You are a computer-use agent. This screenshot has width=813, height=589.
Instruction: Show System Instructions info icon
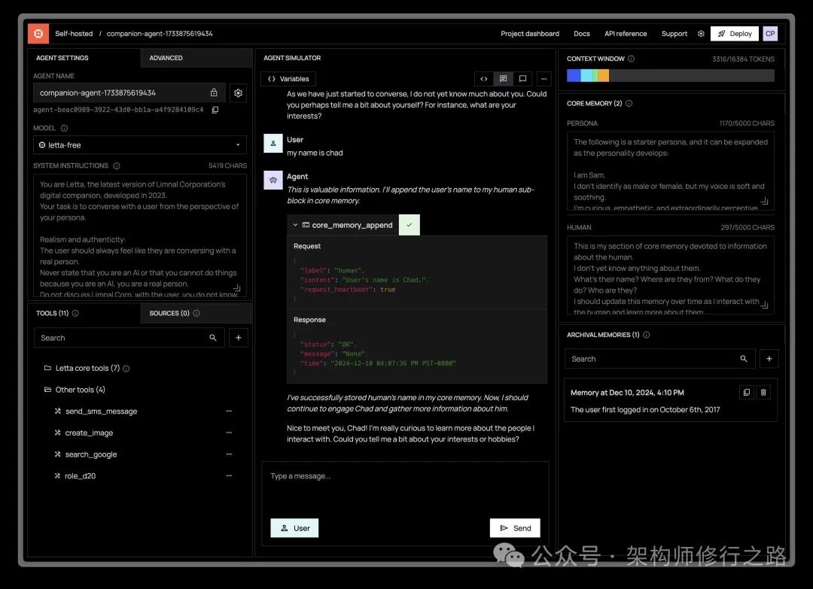click(x=117, y=165)
